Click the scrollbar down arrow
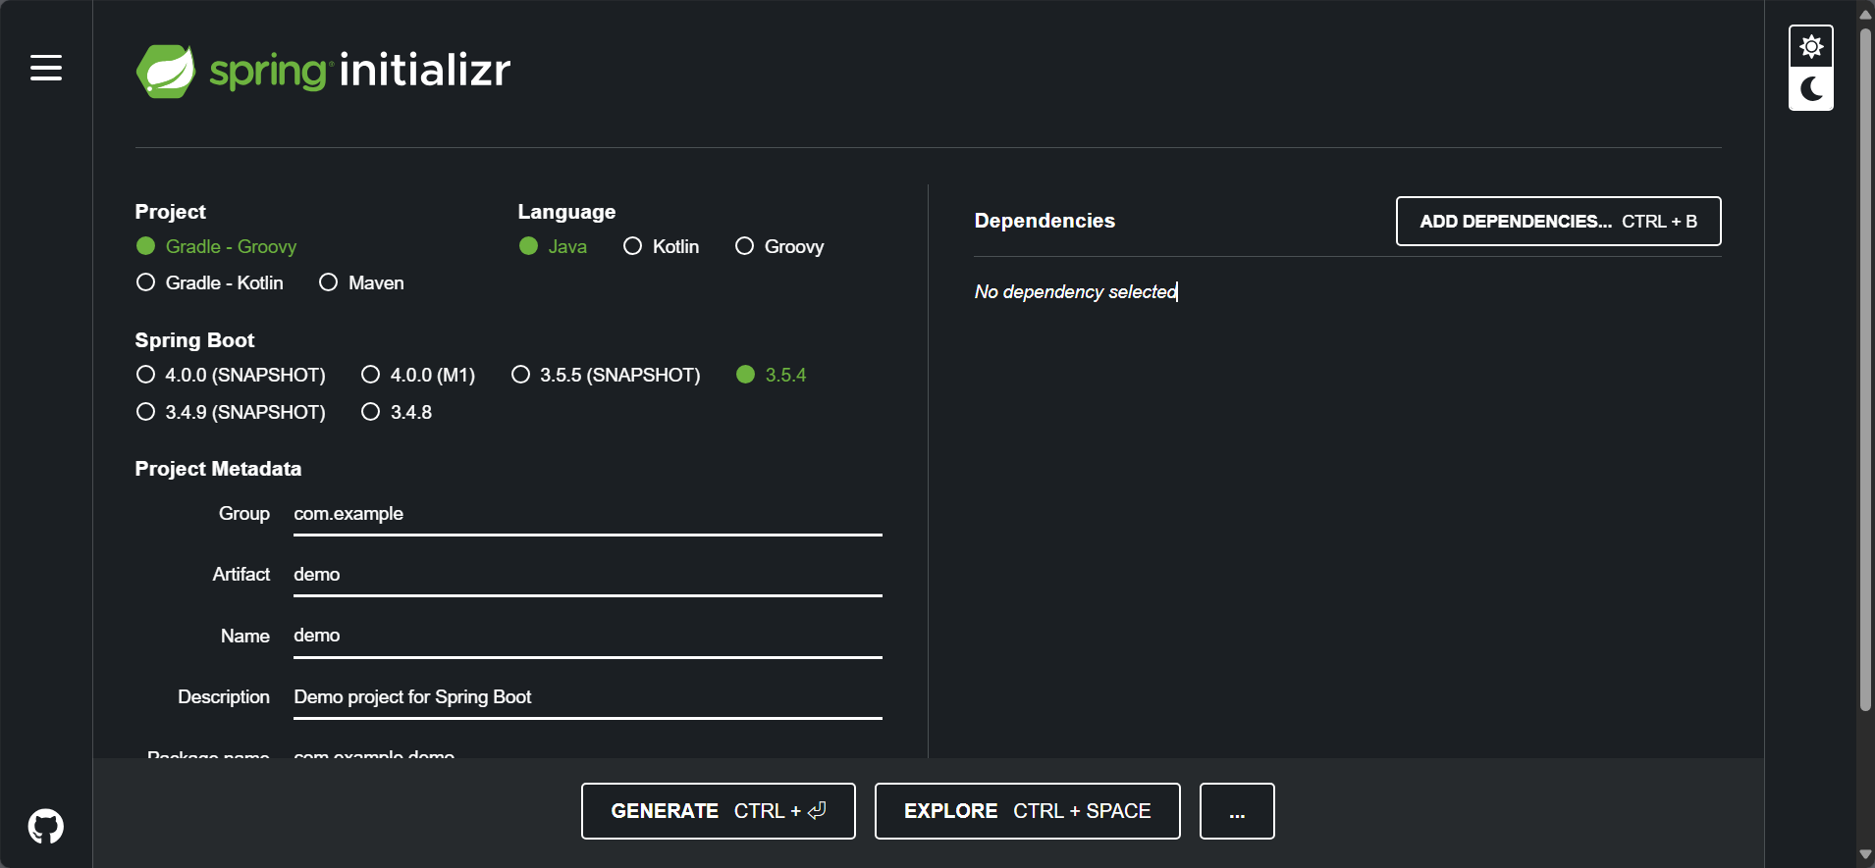This screenshot has width=1875, height=868. tap(1865, 855)
